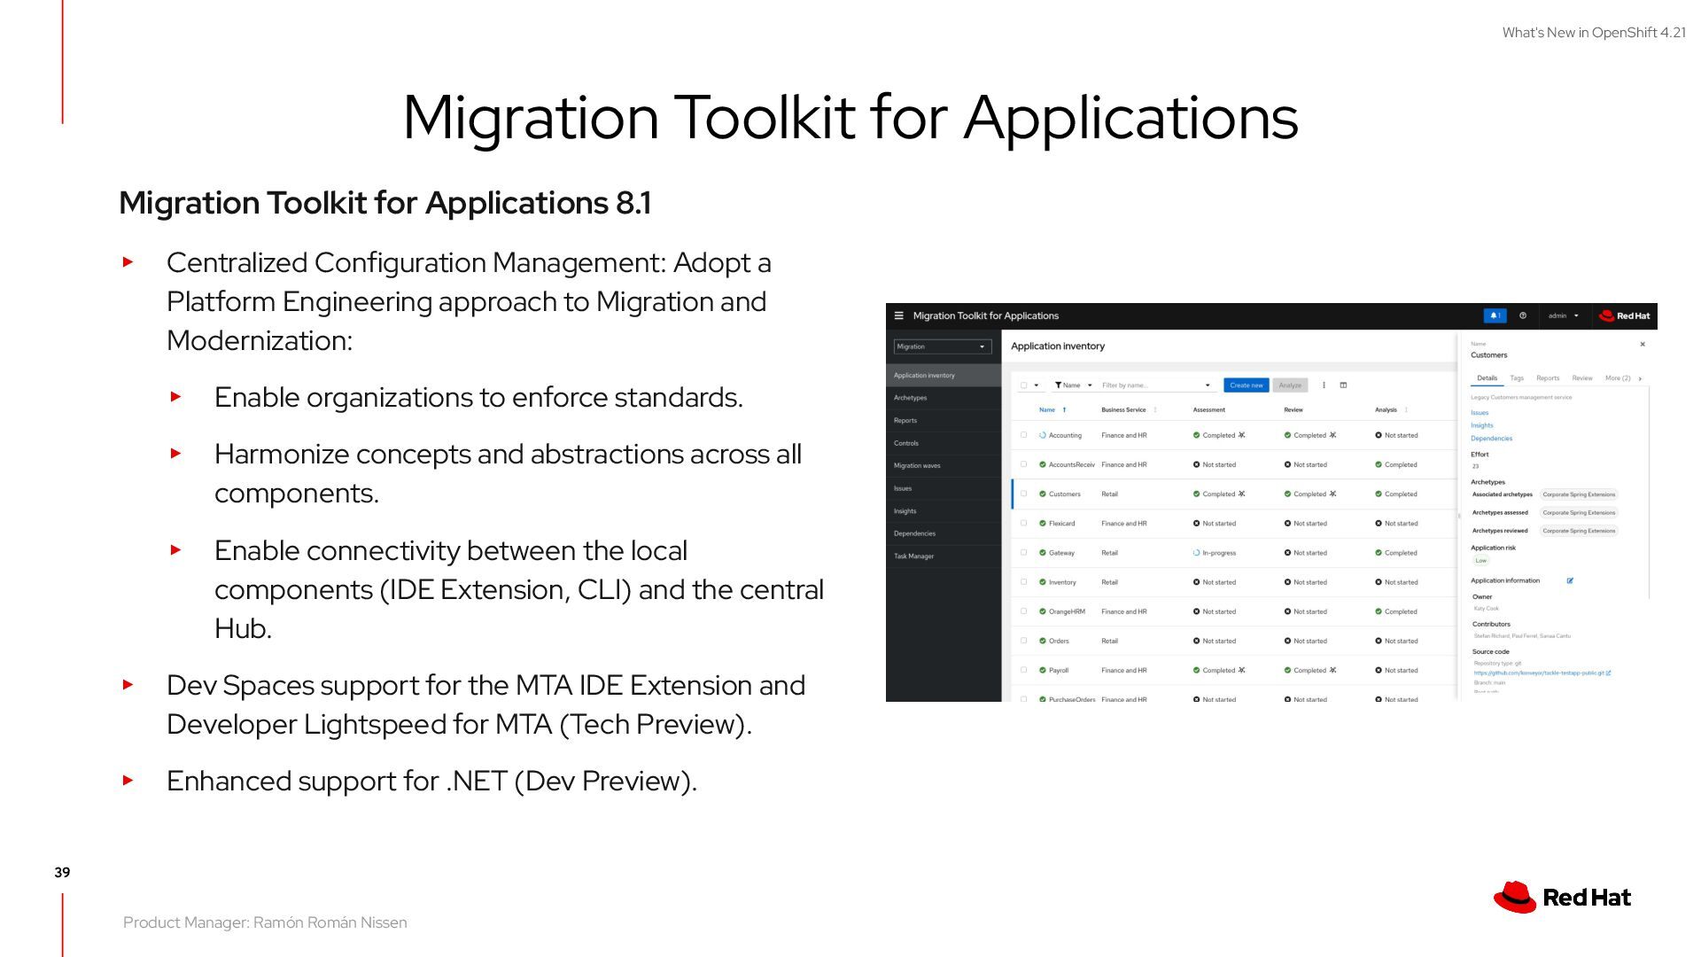Close the Customers detail drawer
Image resolution: width=1701 pixels, height=957 pixels.
coord(1643,345)
